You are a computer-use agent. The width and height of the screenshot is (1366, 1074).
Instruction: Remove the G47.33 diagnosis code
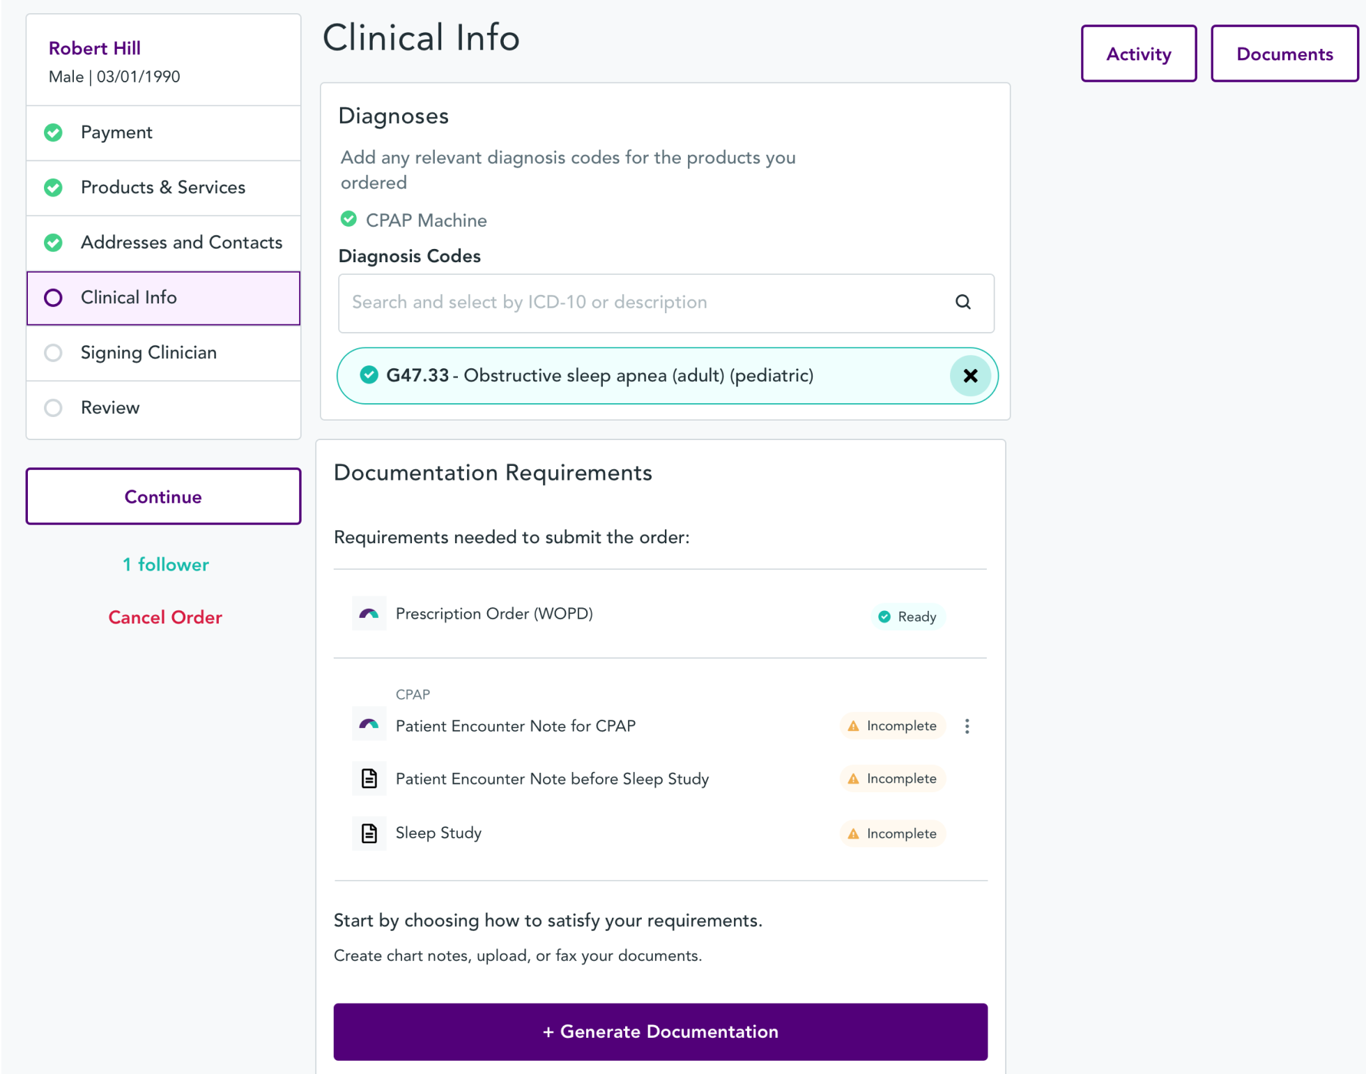pos(970,376)
